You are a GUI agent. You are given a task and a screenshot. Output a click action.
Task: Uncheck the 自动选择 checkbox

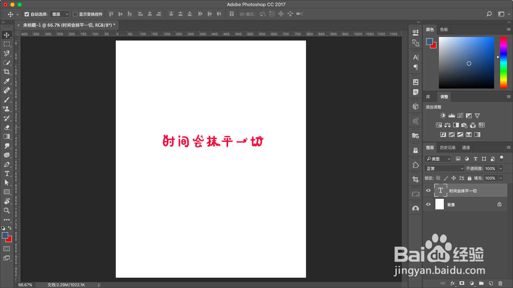point(27,14)
